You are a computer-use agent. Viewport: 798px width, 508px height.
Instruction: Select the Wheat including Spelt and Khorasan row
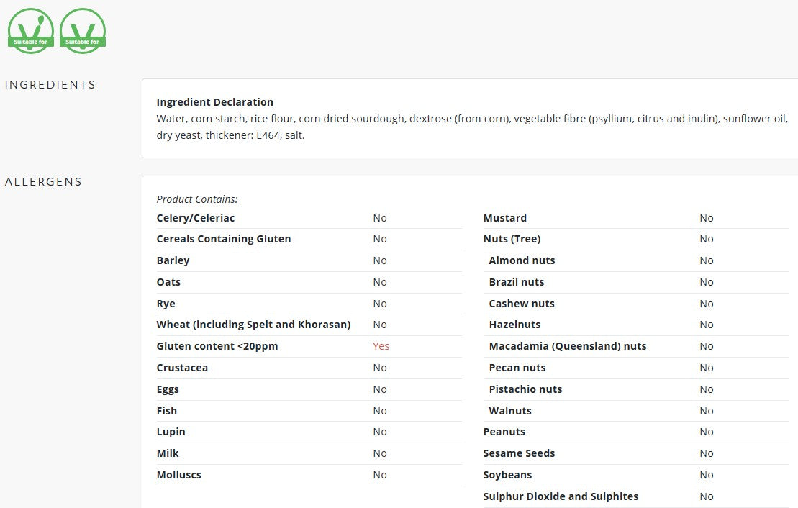[309, 325]
